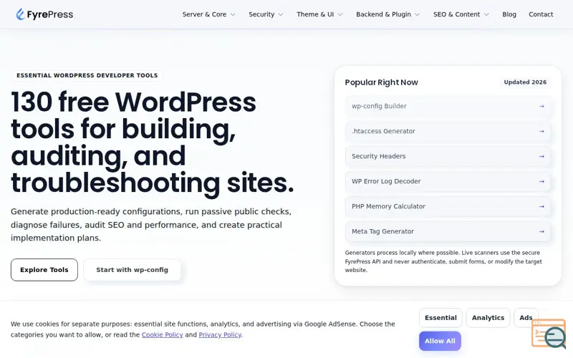Open the SEO & Content menu

[x=461, y=14]
